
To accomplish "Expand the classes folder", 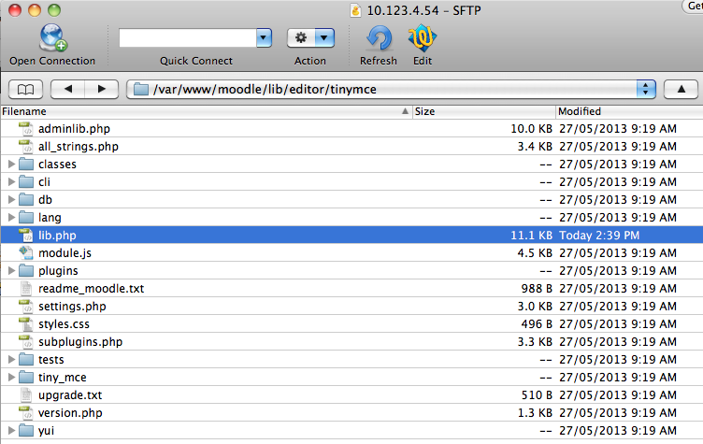I will click(11, 165).
